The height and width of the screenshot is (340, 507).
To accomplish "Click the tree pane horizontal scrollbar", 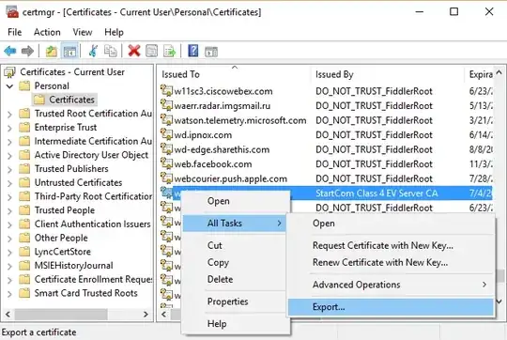I will (x=77, y=314).
